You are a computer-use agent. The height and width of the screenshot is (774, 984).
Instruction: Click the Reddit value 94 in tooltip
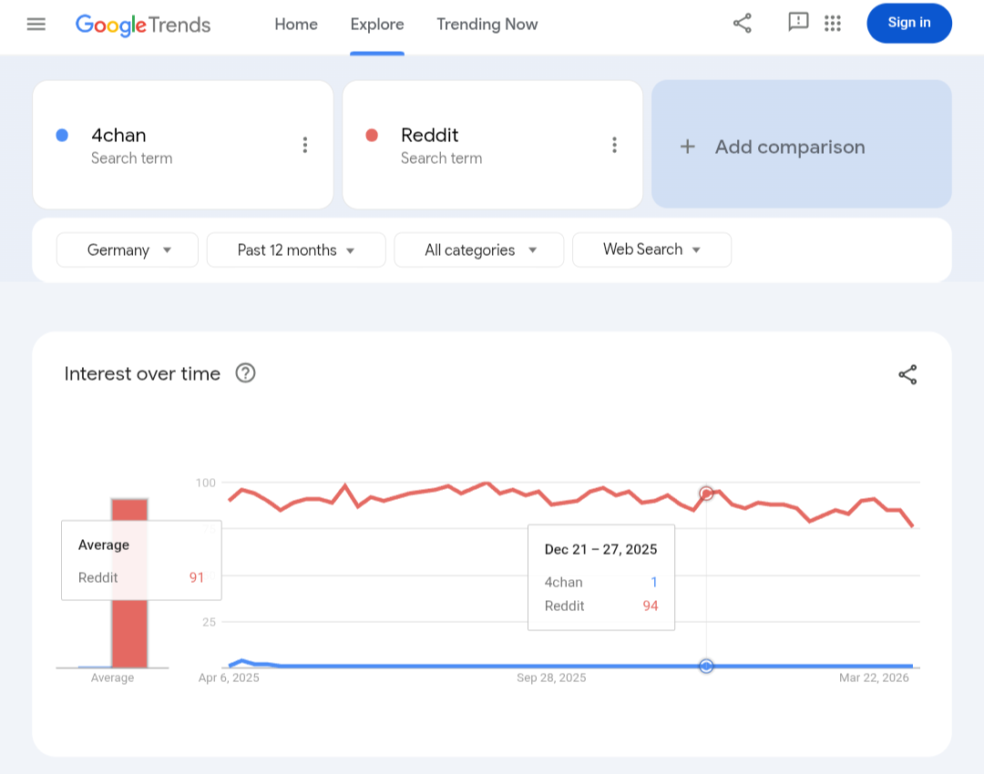[651, 606]
